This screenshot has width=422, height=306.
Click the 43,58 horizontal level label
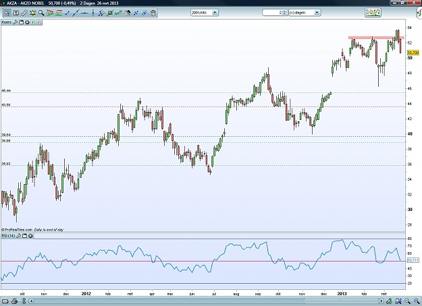[x=6, y=104]
